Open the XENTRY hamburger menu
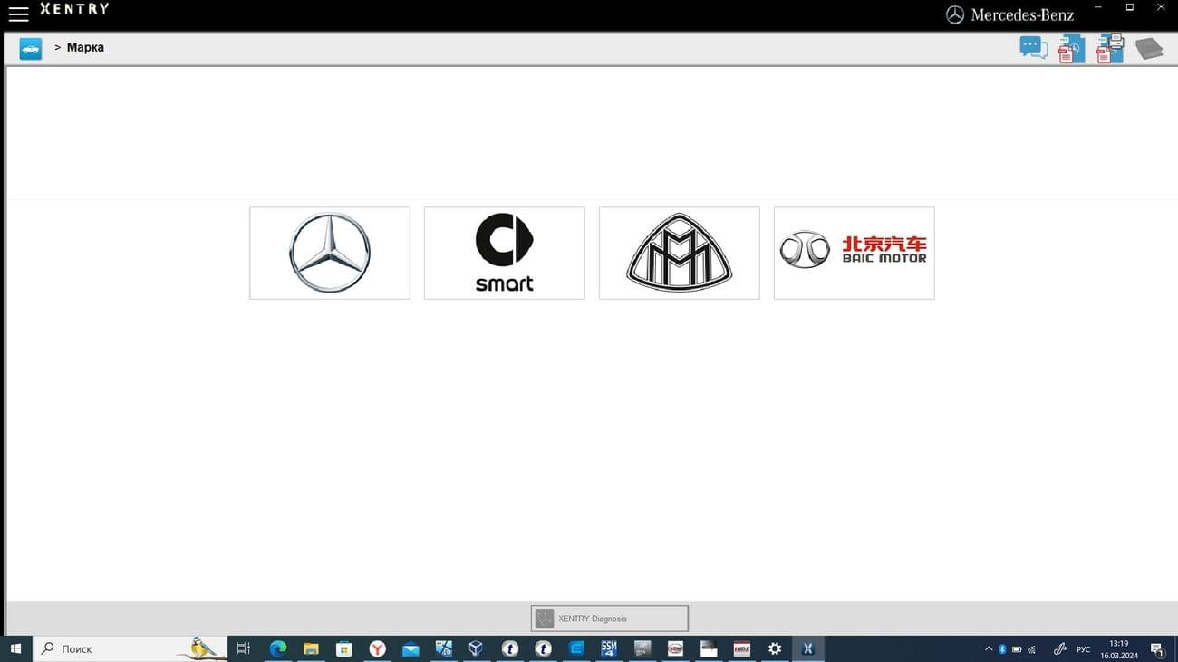Image resolution: width=1178 pixels, height=662 pixels. (x=18, y=14)
